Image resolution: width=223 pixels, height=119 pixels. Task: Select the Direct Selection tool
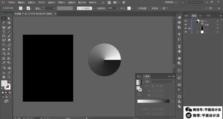(x=9, y=19)
